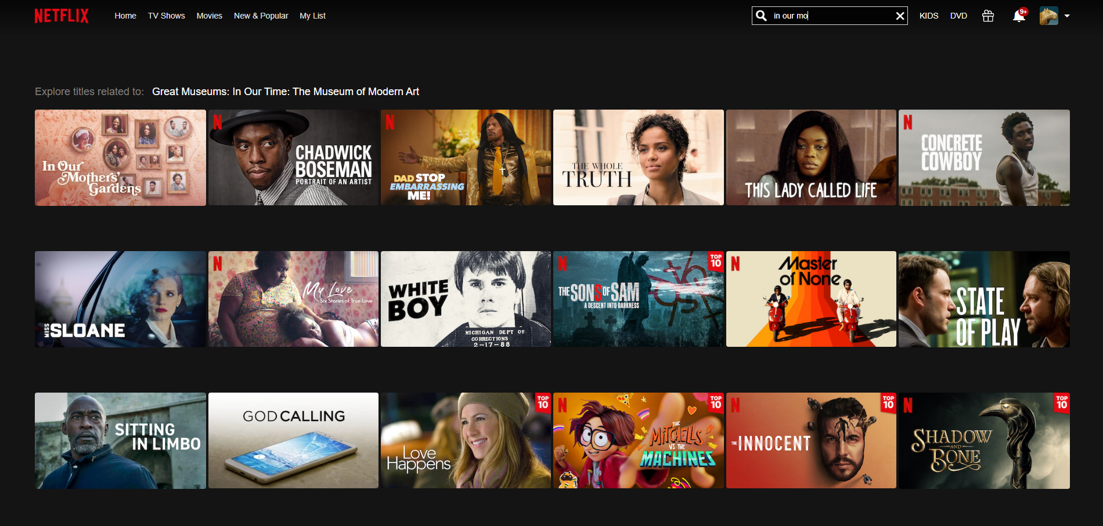Select the Concrete Cowboy title card
Viewport: 1103px width, 526px height.
click(x=984, y=158)
